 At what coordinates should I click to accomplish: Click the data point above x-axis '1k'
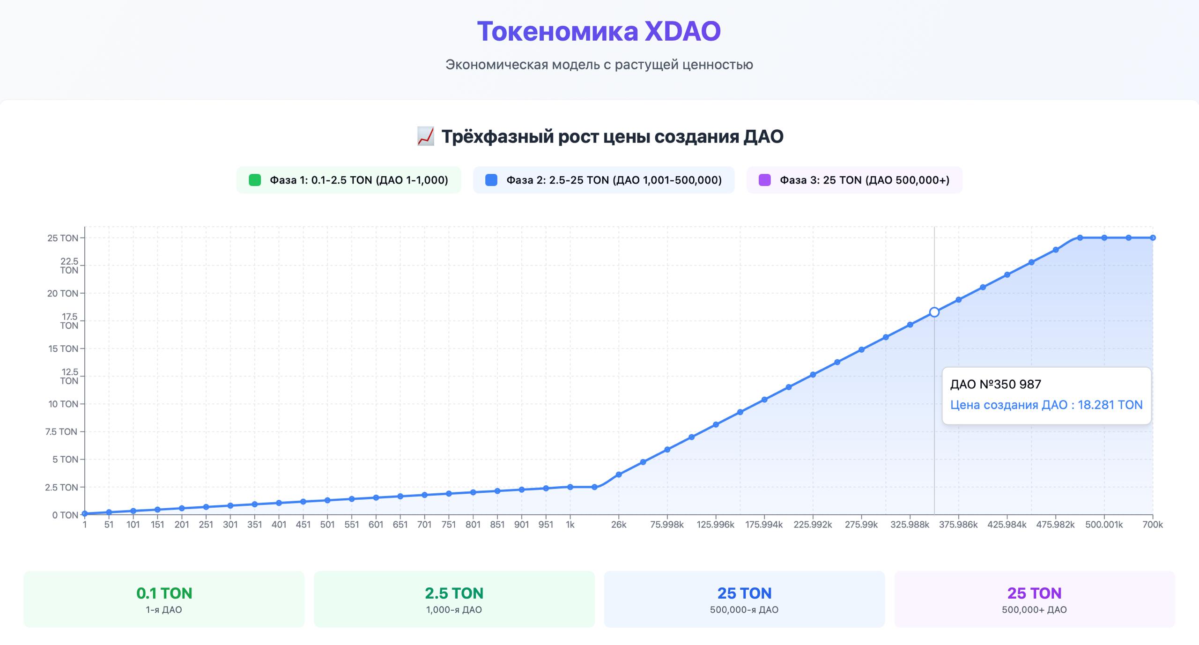570,487
